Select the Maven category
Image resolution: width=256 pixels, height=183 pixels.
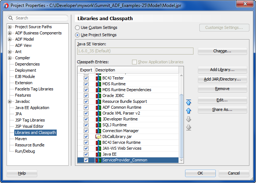coord(21,139)
